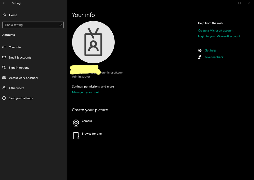Open Create a Microsoft account help link
Viewport: 254px width, 180px height.
pyautogui.click(x=216, y=30)
